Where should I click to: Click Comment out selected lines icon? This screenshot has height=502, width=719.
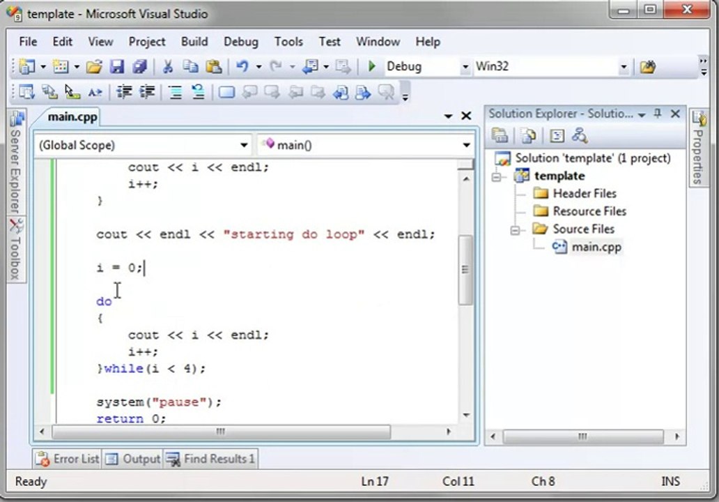pyautogui.click(x=175, y=92)
